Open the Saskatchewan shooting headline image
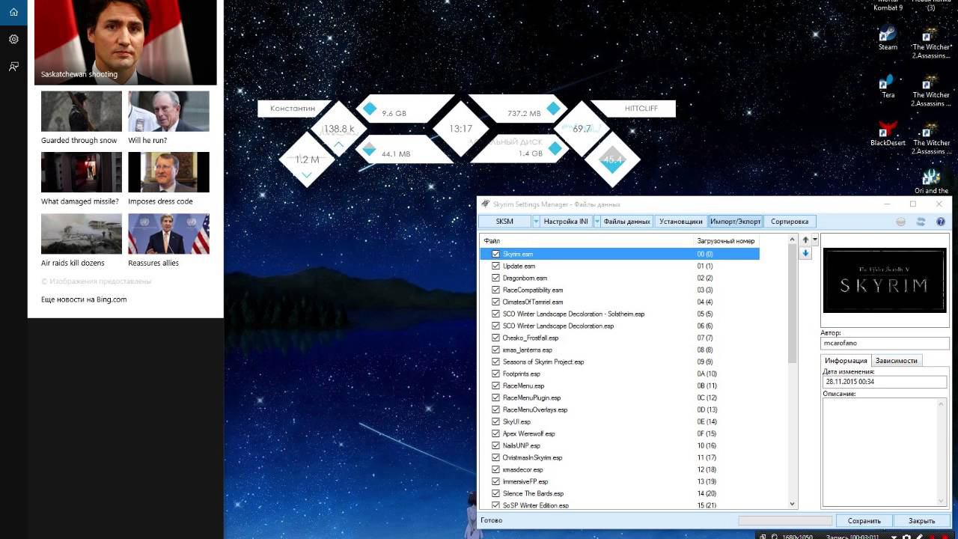The image size is (958, 539). tap(126, 42)
